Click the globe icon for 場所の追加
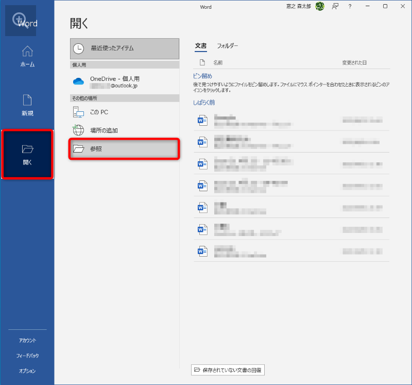Image resolution: width=412 pixels, height=385 pixels. (x=78, y=130)
